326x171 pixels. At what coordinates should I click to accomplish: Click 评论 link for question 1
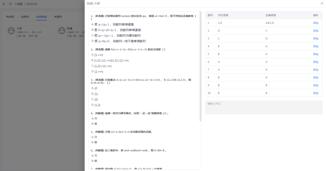point(315,23)
